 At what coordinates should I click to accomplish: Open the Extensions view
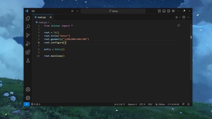pyautogui.click(x=28, y=52)
